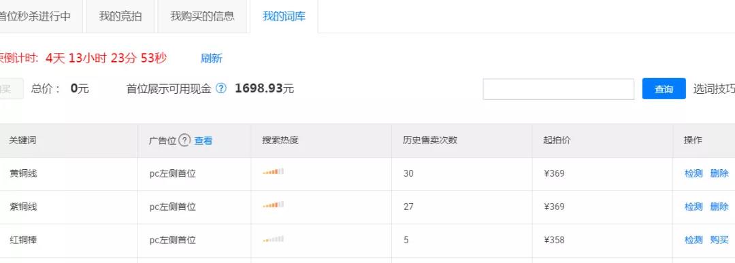Click 购买 for the 红铜棒 keyword

point(719,240)
